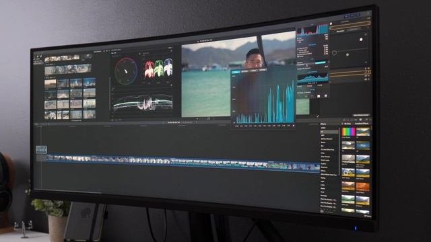Choose the bright orange tinted effect thumbnail
The width and height of the screenshot is (431, 242).
363,187
